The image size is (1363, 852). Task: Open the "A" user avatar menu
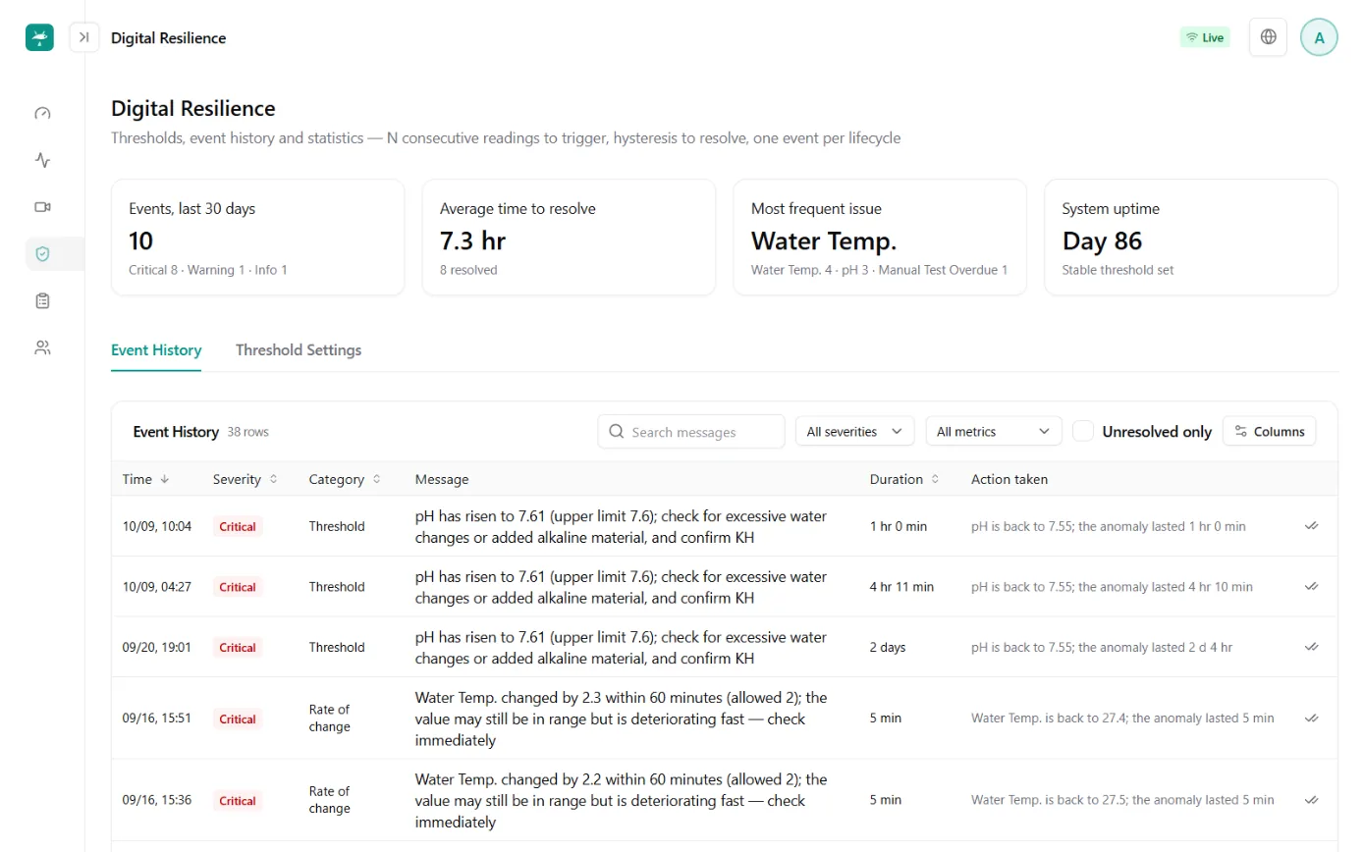tap(1319, 37)
